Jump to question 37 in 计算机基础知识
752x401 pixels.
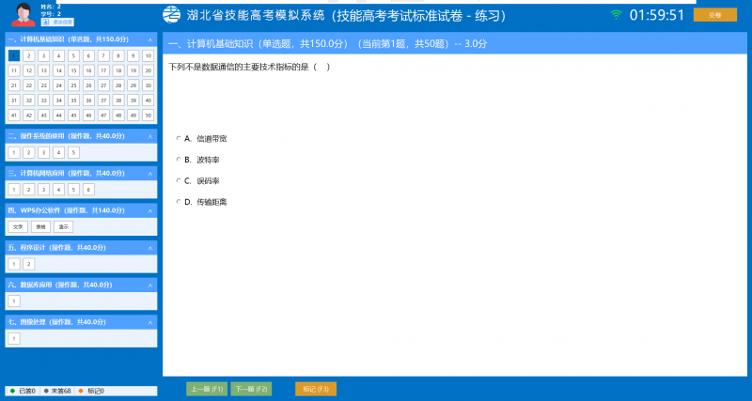[x=103, y=100]
